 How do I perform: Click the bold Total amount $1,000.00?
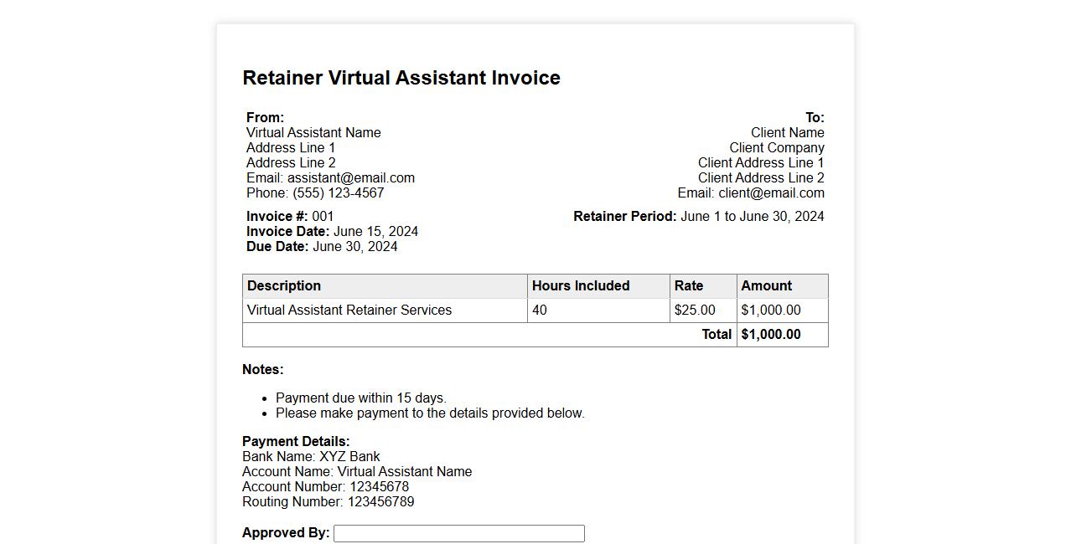pyautogui.click(x=771, y=335)
